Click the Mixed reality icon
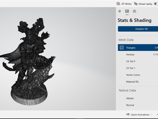Screen dimensions: 158x119 click(x=136, y=4)
